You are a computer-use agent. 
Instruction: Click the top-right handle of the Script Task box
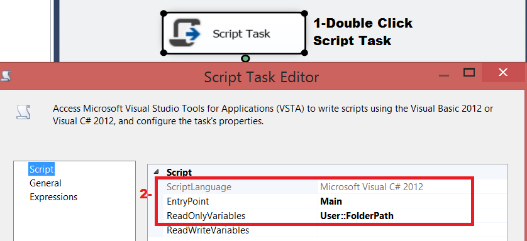[304, 13]
